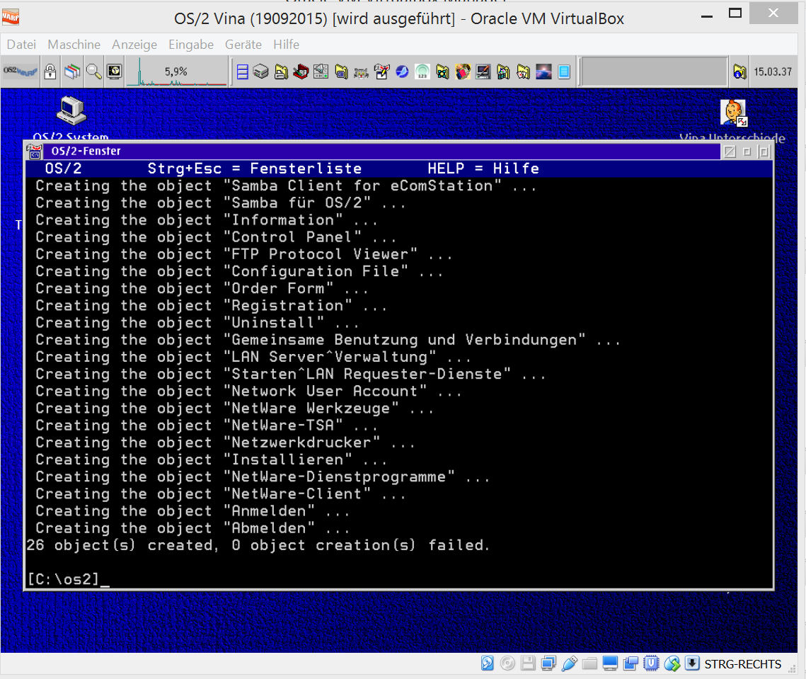806x679 pixels.
Task: Click the colorful red-yellow icon in tray
Action: (x=463, y=72)
